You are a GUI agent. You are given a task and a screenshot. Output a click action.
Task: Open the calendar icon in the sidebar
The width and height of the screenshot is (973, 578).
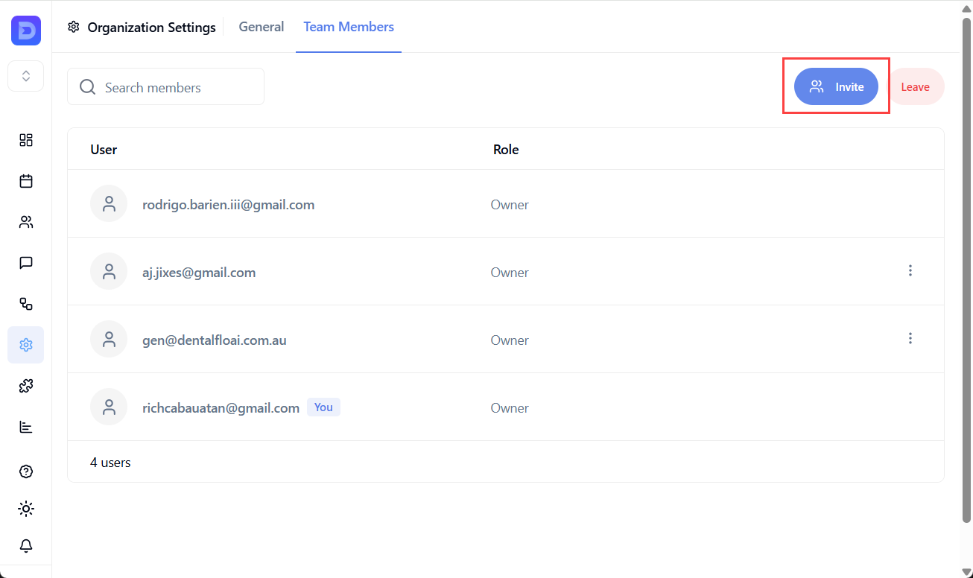pos(25,181)
